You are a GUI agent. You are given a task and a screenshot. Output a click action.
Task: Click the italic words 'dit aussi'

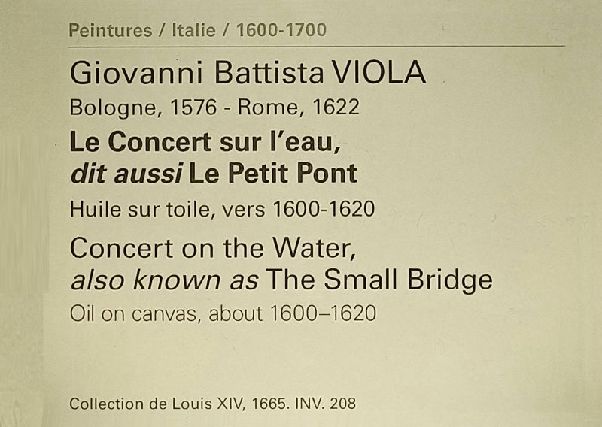(x=126, y=174)
